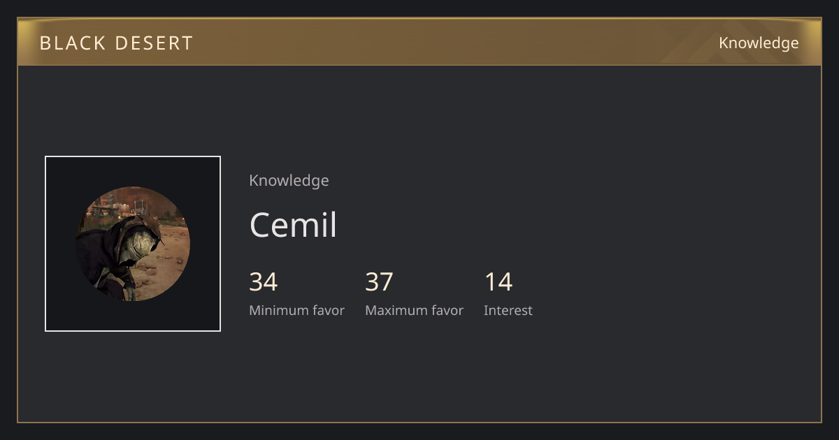Select the interest value 14
839x440 pixels.
tap(499, 282)
